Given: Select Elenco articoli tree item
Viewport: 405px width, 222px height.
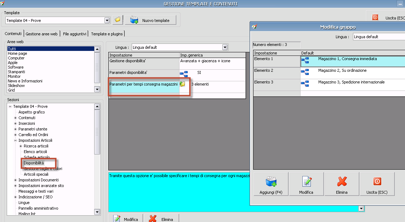Looking at the screenshot, I should tap(35, 152).
